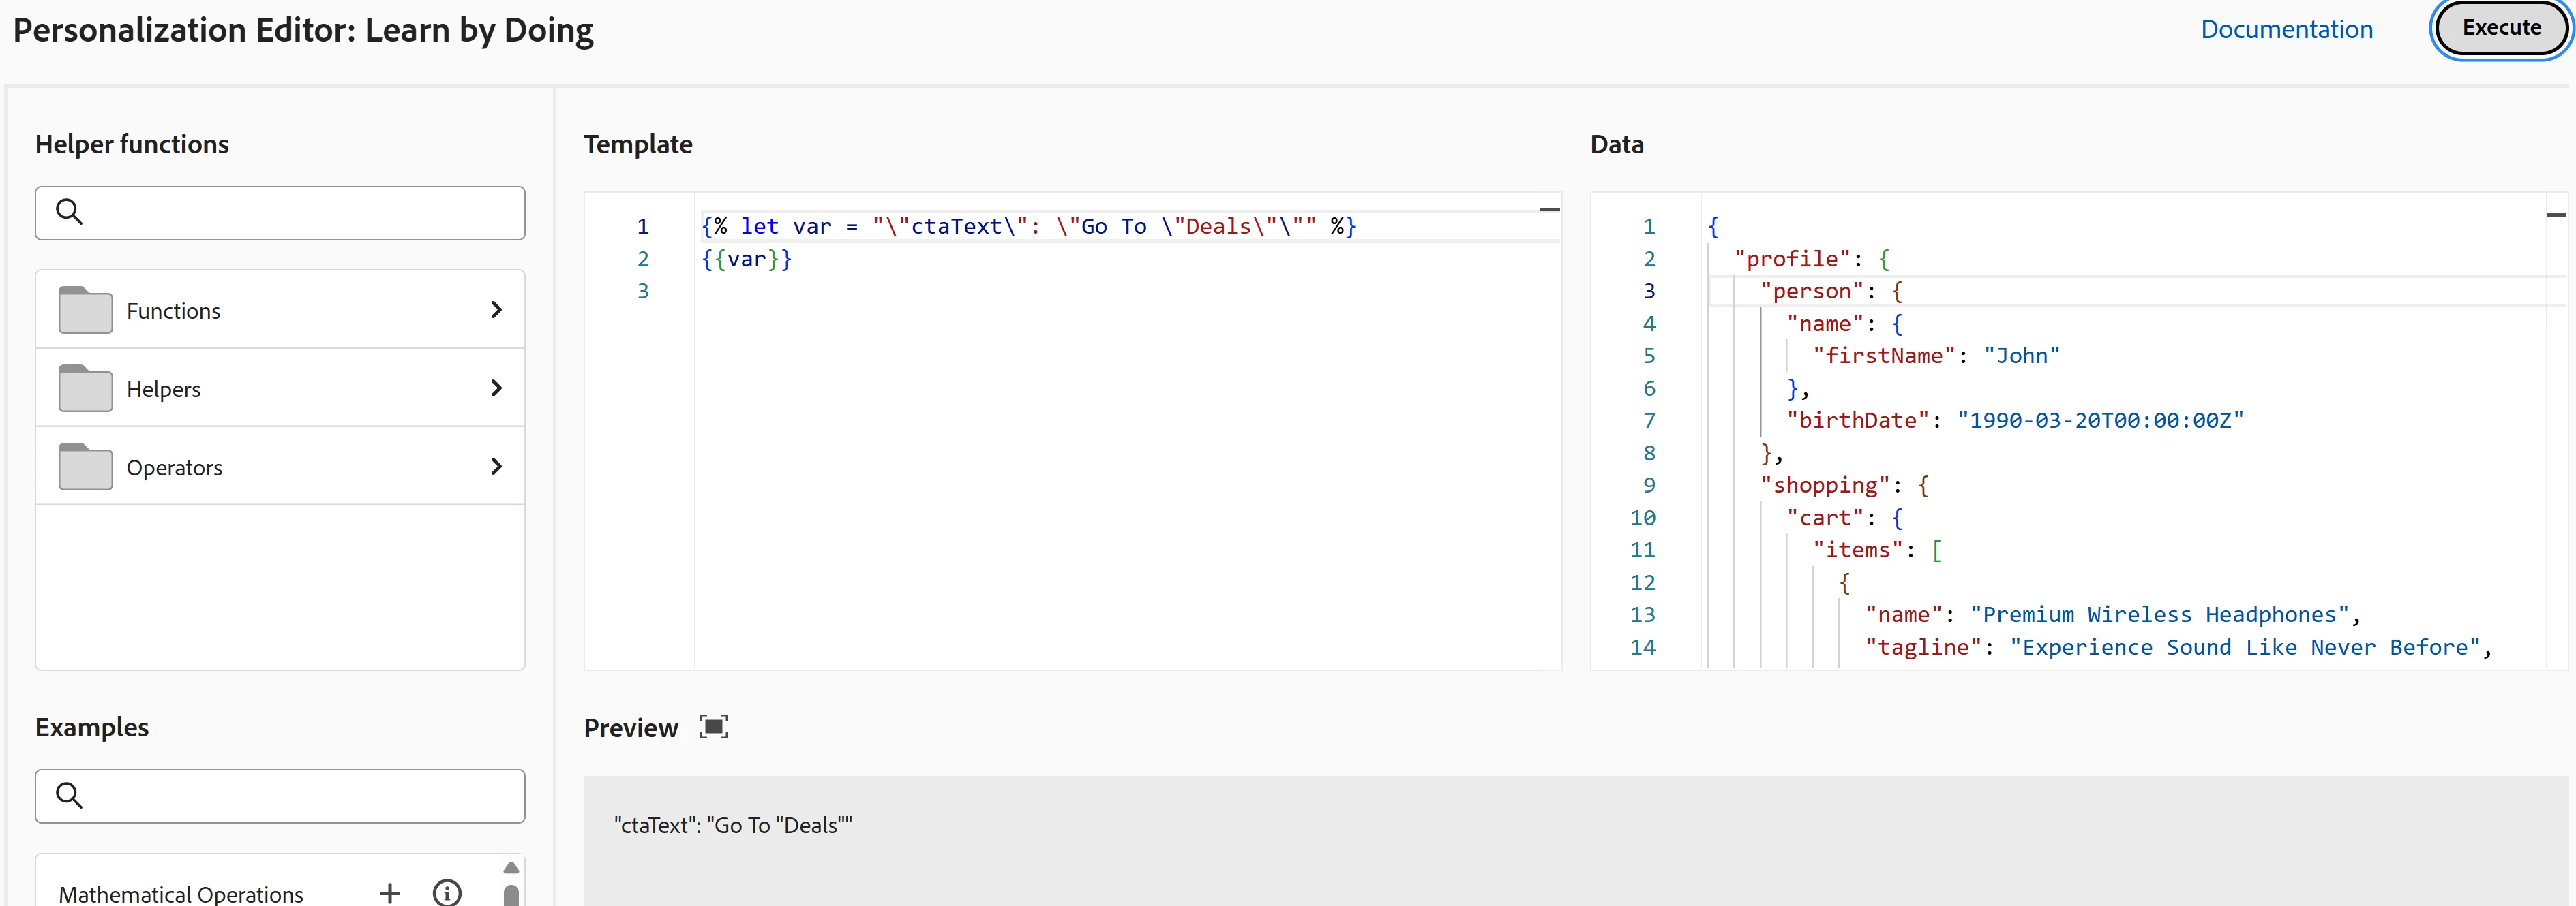Image resolution: width=2576 pixels, height=906 pixels.
Task: Click the Helpers folder icon
Action: (x=85, y=388)
